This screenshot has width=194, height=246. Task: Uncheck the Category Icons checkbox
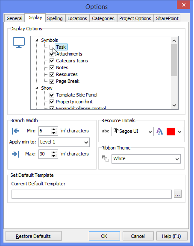[52, 61]
